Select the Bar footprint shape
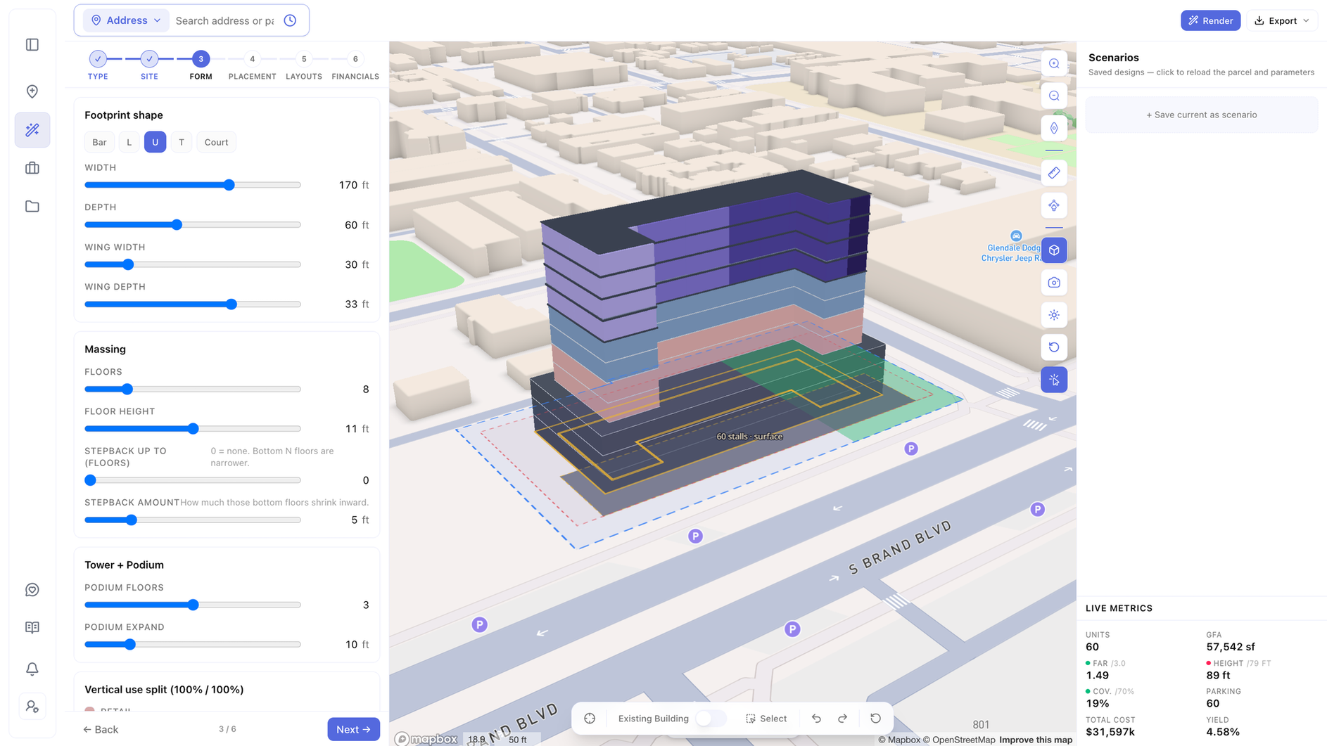1327x746 pixels. pyautogui.click(x=99, y=142)
